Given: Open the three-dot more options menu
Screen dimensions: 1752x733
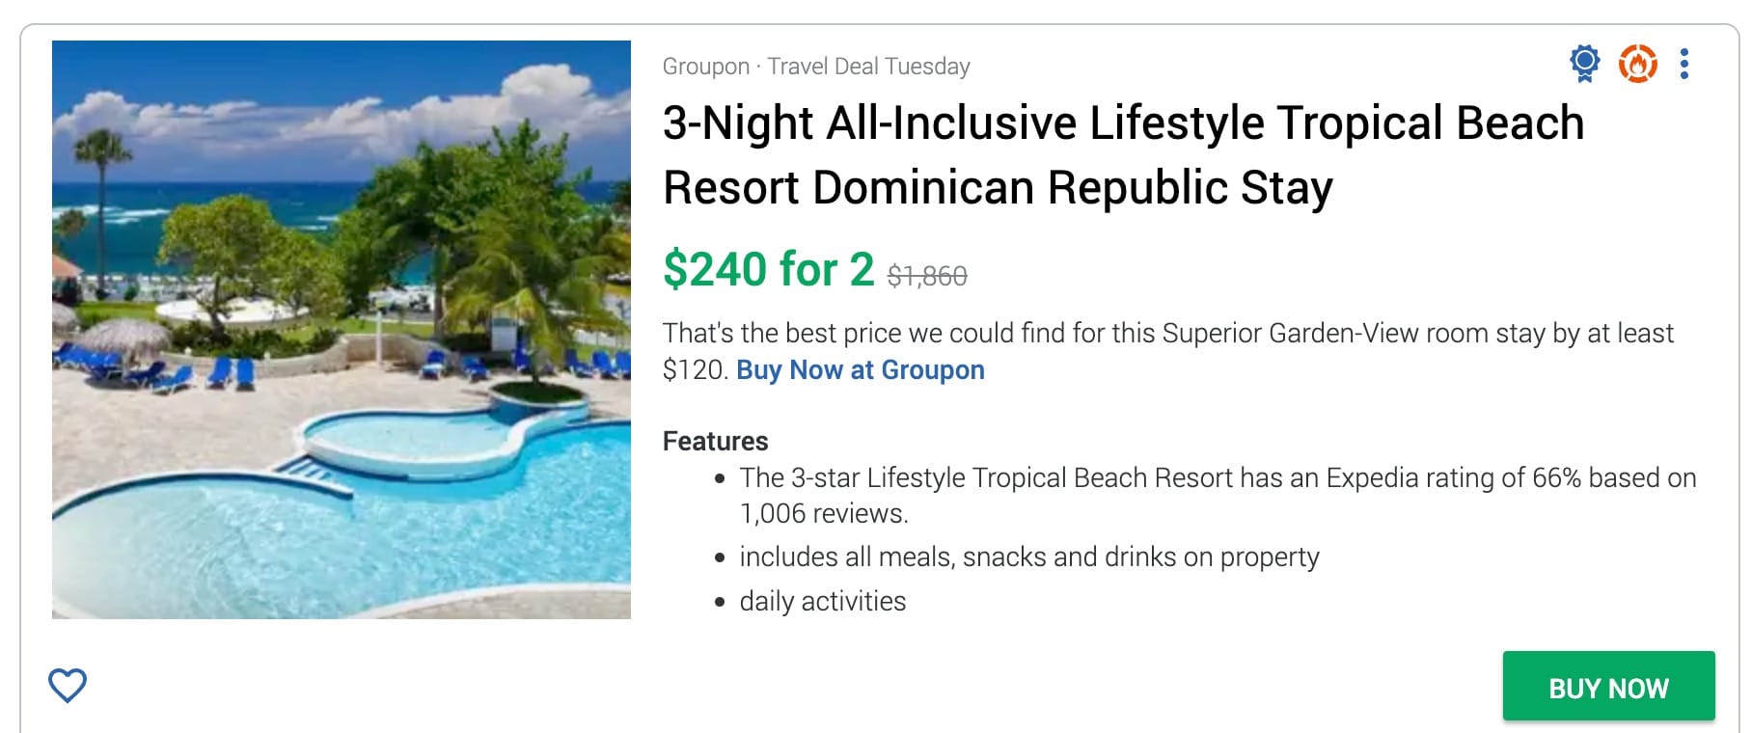Looking at the screenshot, I should pyautogui.click(x=1684, y=64).
